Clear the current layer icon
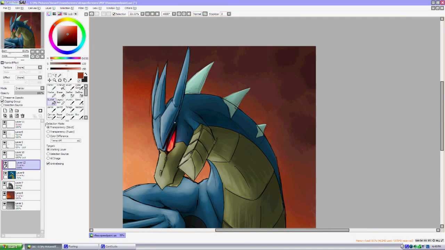445x250 pixels. (17, 116)
